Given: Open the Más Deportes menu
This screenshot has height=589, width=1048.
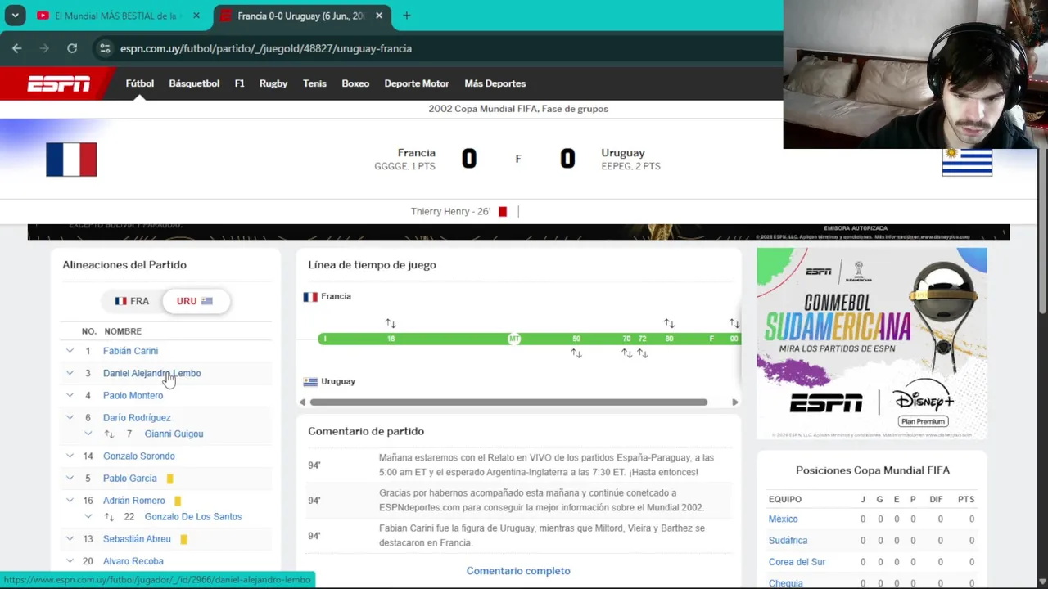Looking at the screenshot, I should pyautogui.click(x=495, y=83).
